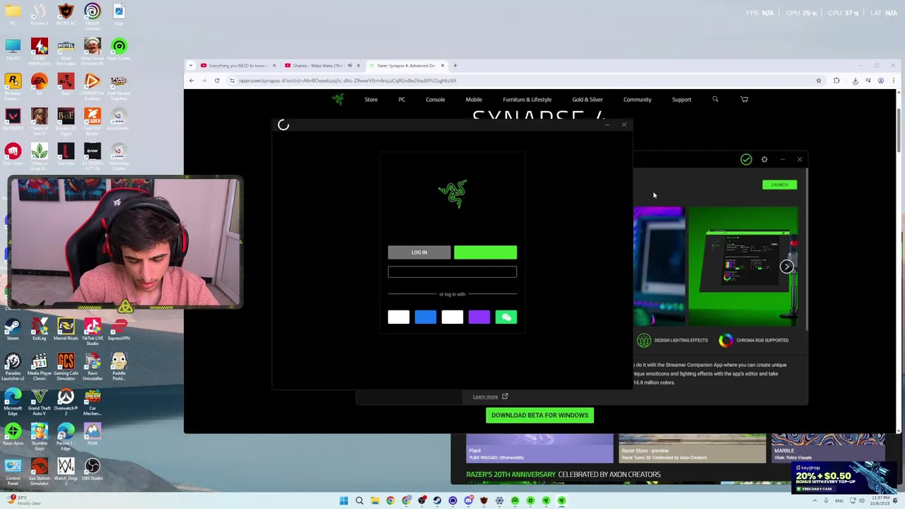
Task: Open the shopping cart icon
Action: tap(745, 100)
